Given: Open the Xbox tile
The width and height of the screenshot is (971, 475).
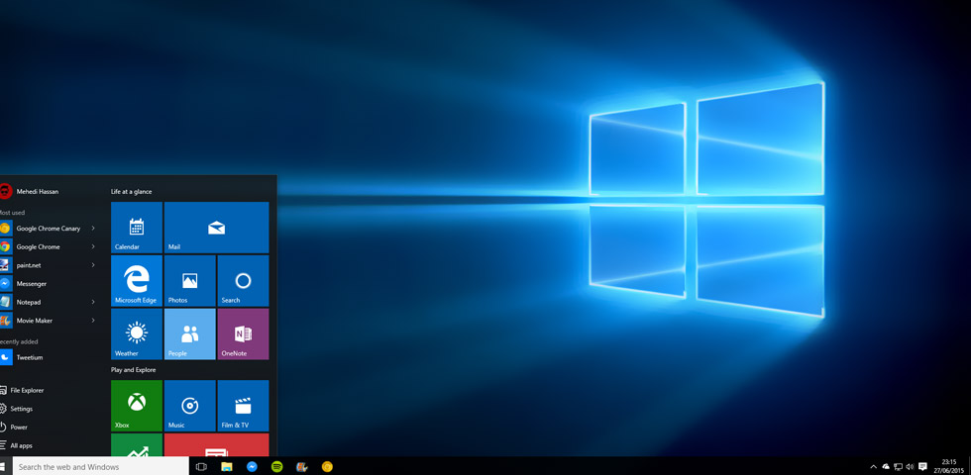Looking at the screenshot, I should click(x=136, y=406).
